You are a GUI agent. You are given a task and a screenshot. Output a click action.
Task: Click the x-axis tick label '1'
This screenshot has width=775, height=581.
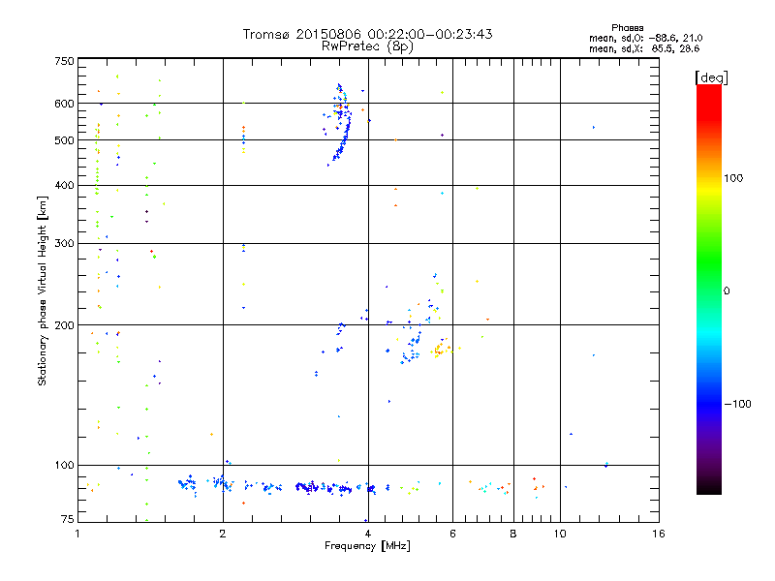pyautogui.click(x=77, y=534)
